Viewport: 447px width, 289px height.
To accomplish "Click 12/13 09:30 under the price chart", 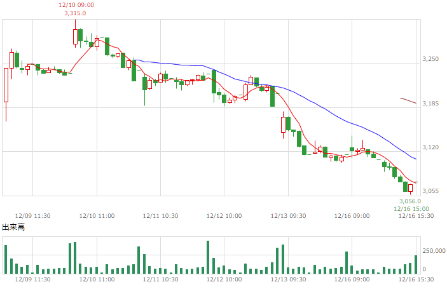I will 288,216.
